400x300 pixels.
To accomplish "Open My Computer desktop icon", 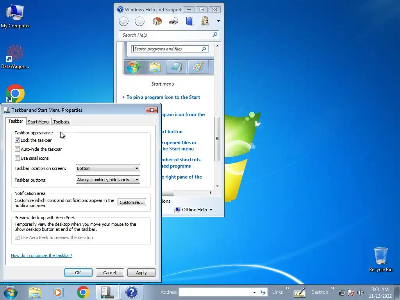I will pyautogui.click(x=15, y=16).
